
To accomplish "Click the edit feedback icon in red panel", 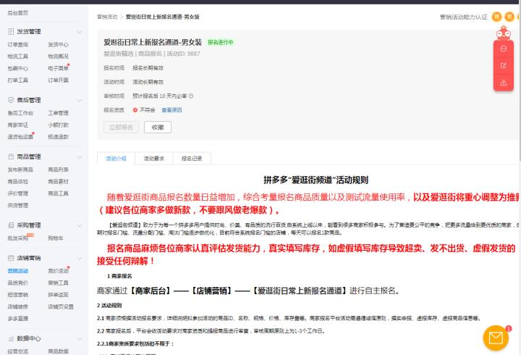I will [504, 65].
